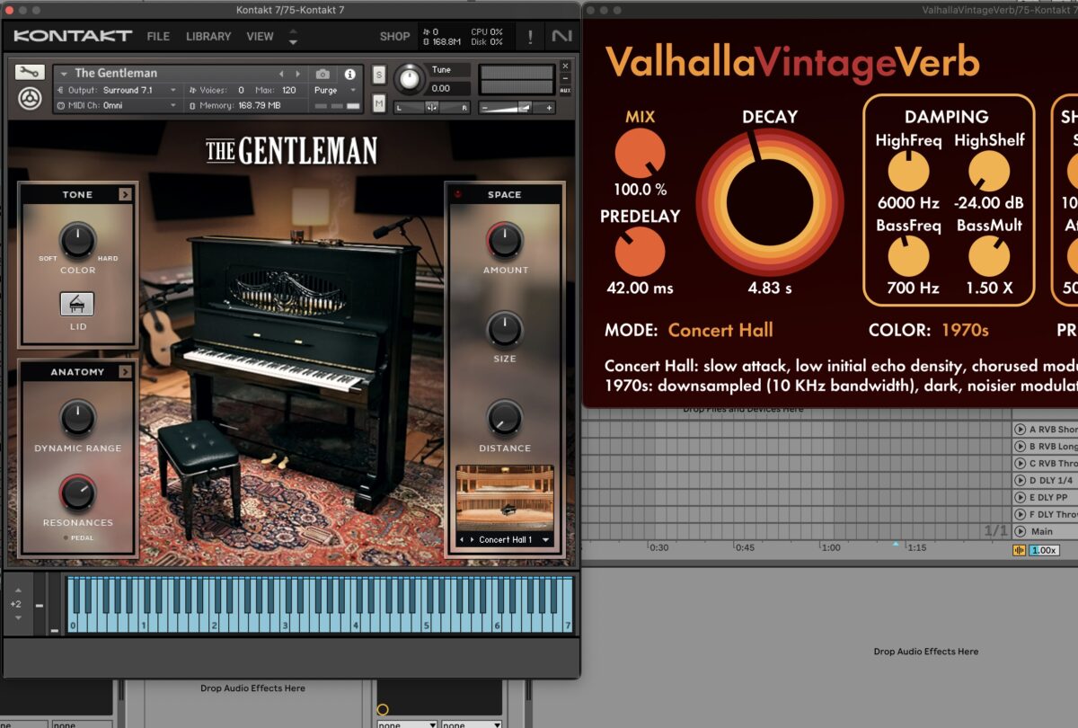Open the Purge dropdown menu
This screenshot has height=728, width=1078.
[x=335, y=90]
